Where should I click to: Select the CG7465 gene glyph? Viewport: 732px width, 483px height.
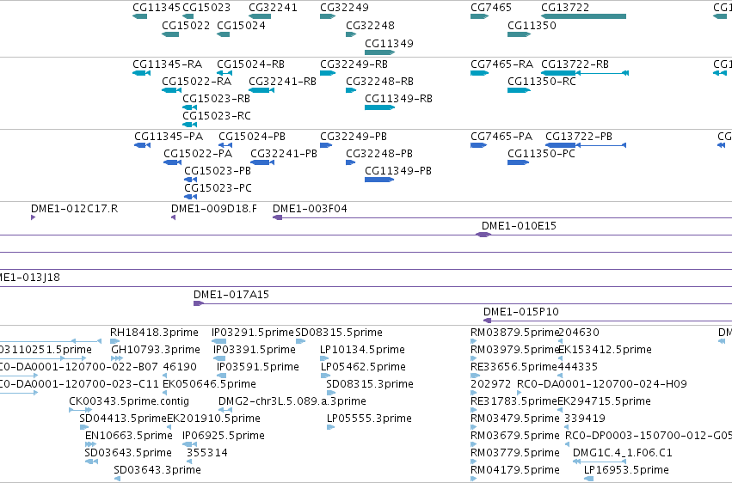click(x=479, y=16)
